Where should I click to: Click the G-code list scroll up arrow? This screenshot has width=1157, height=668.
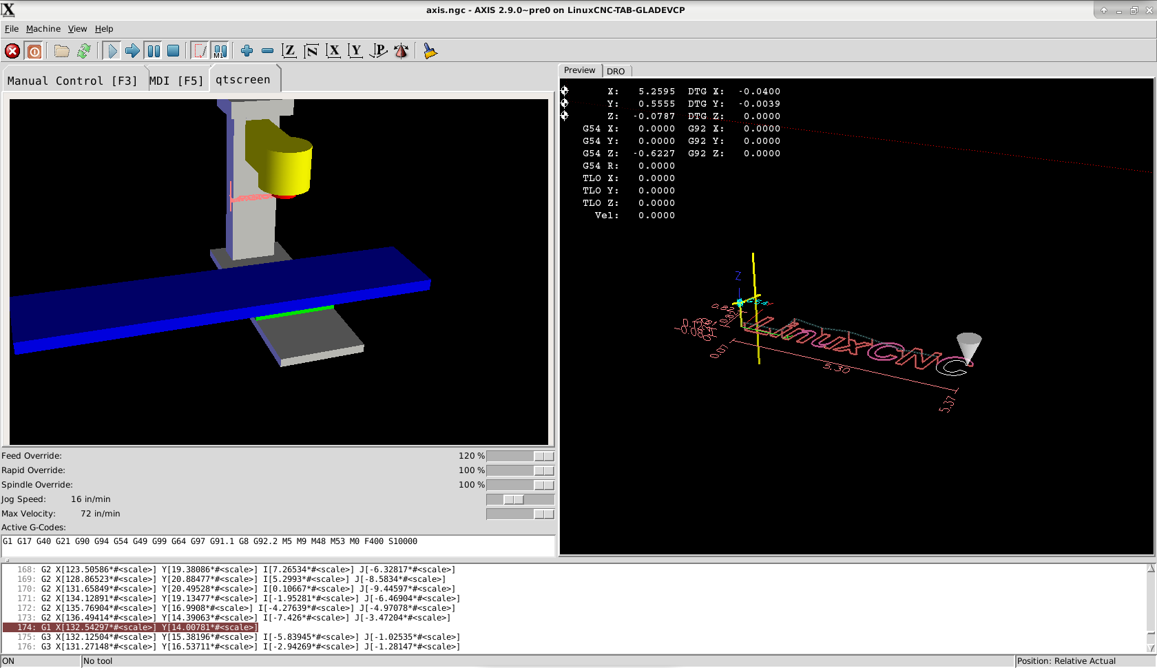[1151, 569]
